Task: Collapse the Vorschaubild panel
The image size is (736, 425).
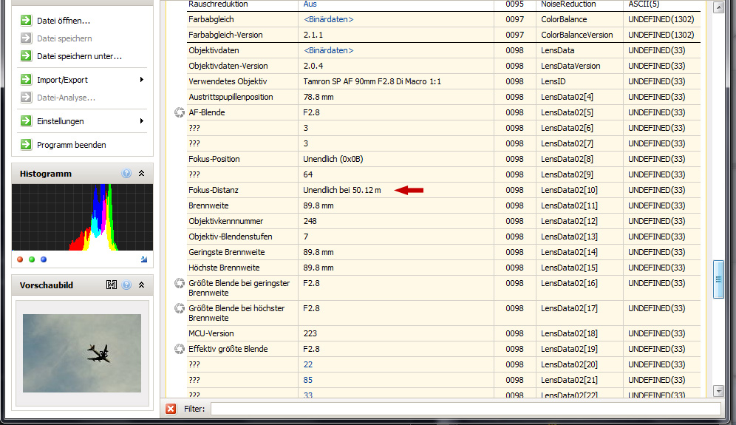Action: 141,285
